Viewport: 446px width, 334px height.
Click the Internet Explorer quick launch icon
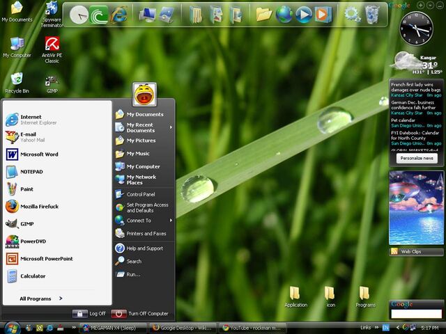pyautogui.click(x=49, y=328)
